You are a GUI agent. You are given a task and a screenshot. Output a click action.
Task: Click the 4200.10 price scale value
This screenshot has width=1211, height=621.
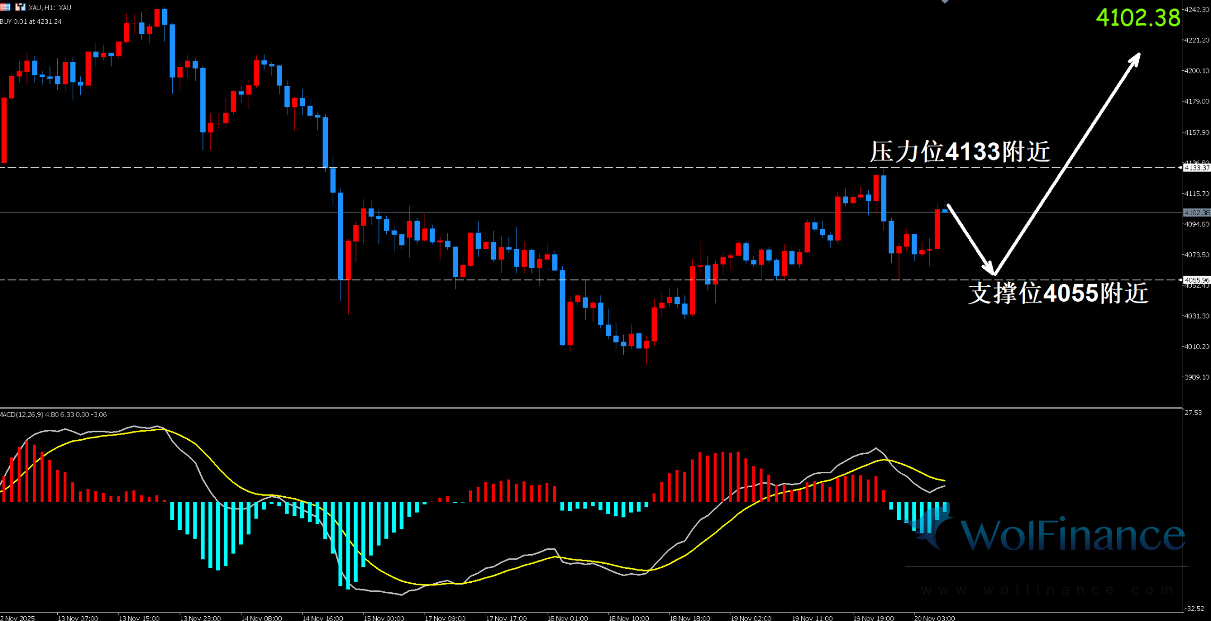[1197, 71]
